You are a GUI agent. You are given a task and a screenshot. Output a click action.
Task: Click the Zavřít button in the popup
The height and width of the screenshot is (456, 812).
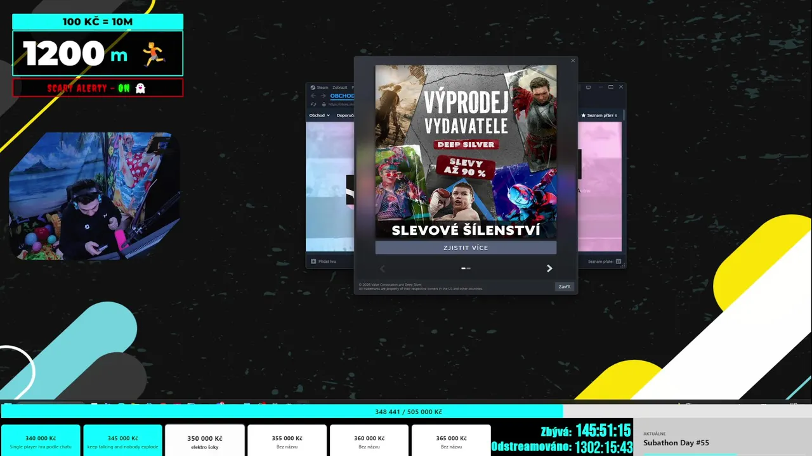click(x=564, y=287)
